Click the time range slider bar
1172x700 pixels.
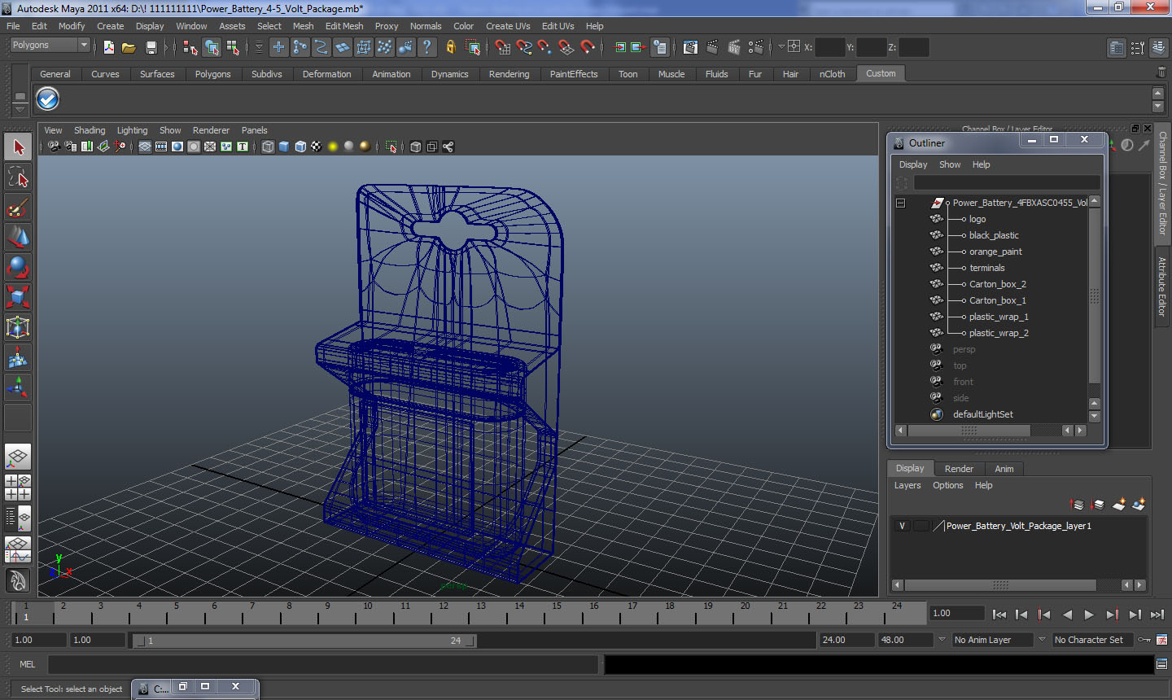pos(304,641)
